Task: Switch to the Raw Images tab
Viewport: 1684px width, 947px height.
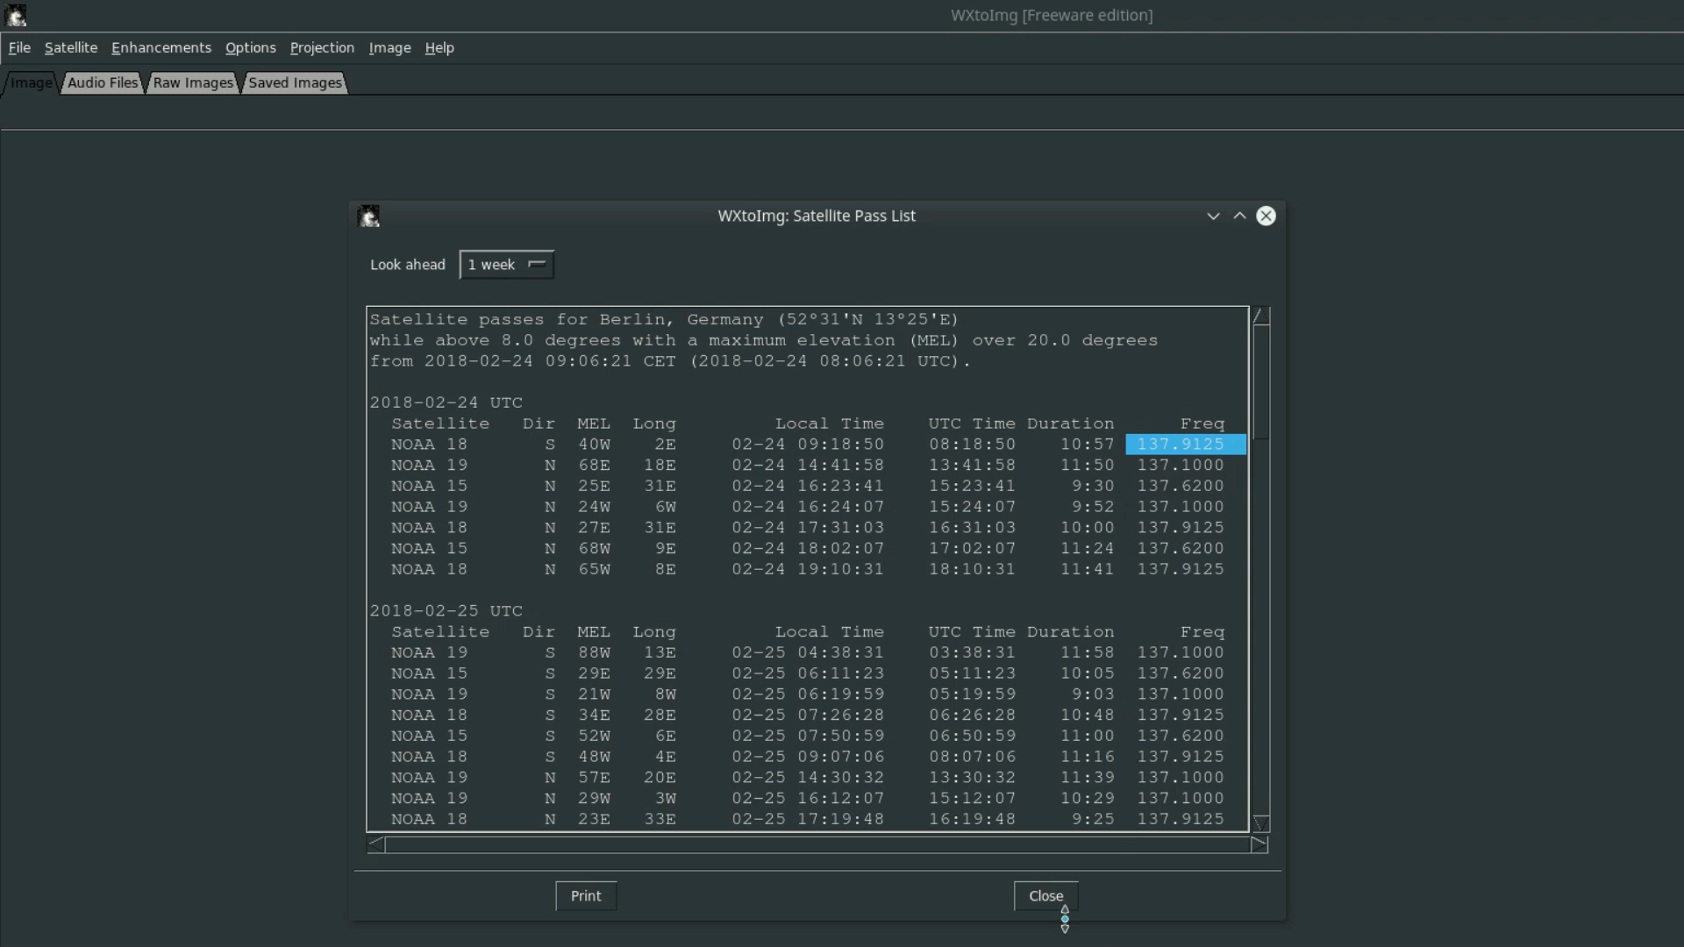Action: pyautogui.click(x=192, y=82)
